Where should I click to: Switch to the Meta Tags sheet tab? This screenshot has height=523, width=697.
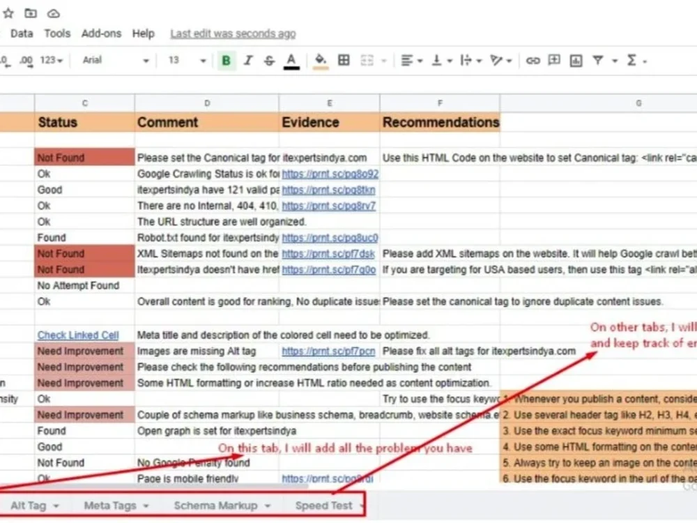[x=110, y=506]
